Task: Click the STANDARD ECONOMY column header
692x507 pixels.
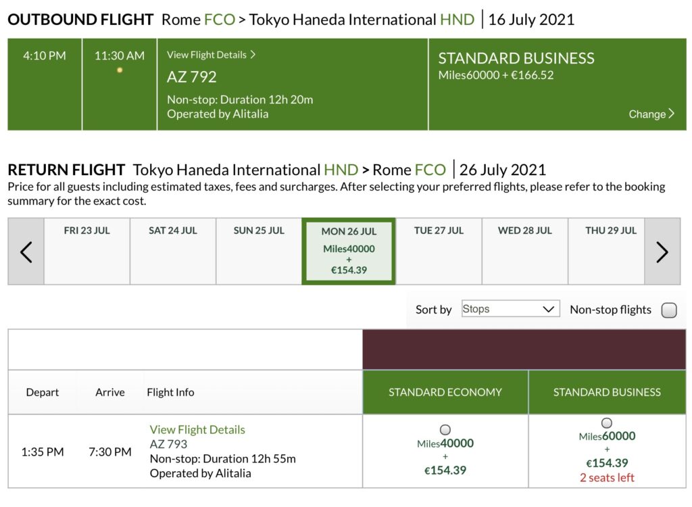Action: (x=445, y=392)
